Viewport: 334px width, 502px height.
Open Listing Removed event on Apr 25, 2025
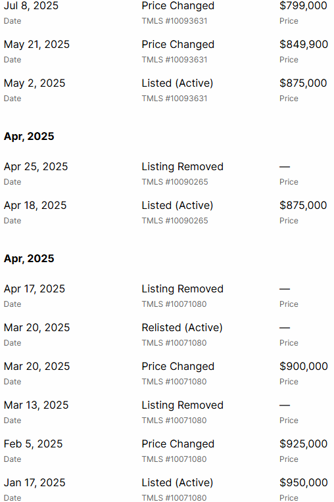pos(183,167)
